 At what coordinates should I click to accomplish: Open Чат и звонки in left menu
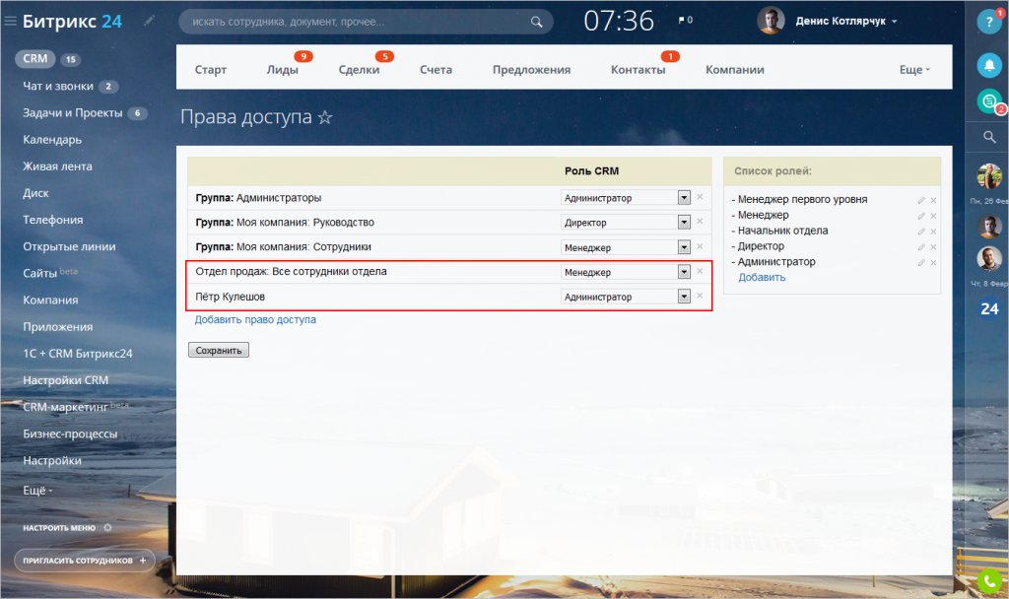[x=58, y=86]
